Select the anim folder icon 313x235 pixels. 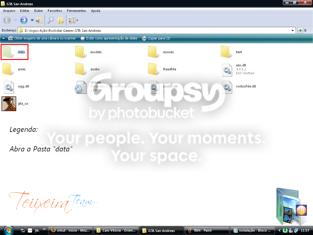(x=8, y=69)
